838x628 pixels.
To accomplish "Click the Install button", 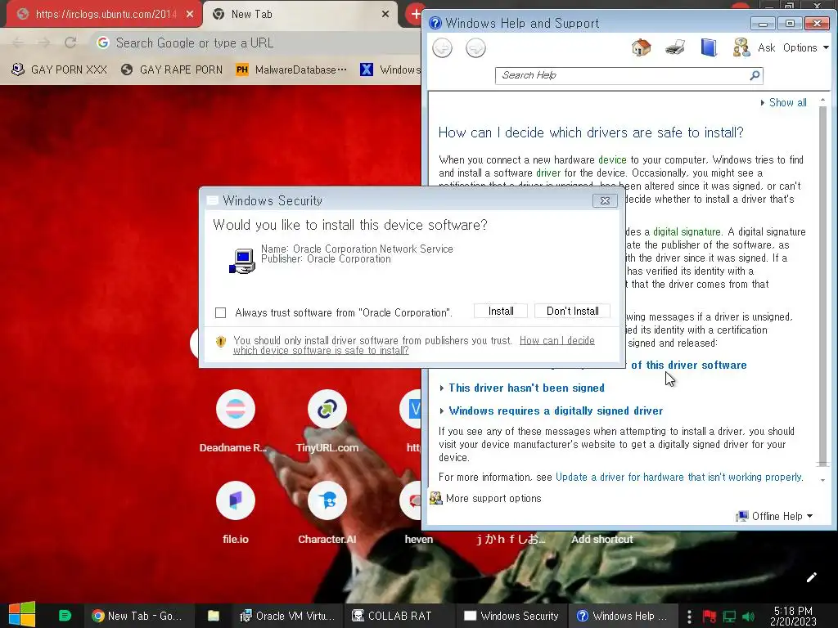I will coord(501,312).
